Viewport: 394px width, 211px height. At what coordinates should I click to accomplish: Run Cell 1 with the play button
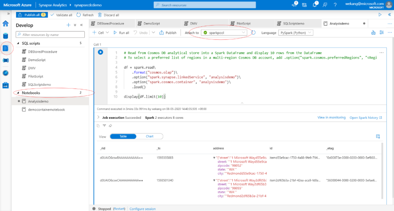(x=101, y=52)
